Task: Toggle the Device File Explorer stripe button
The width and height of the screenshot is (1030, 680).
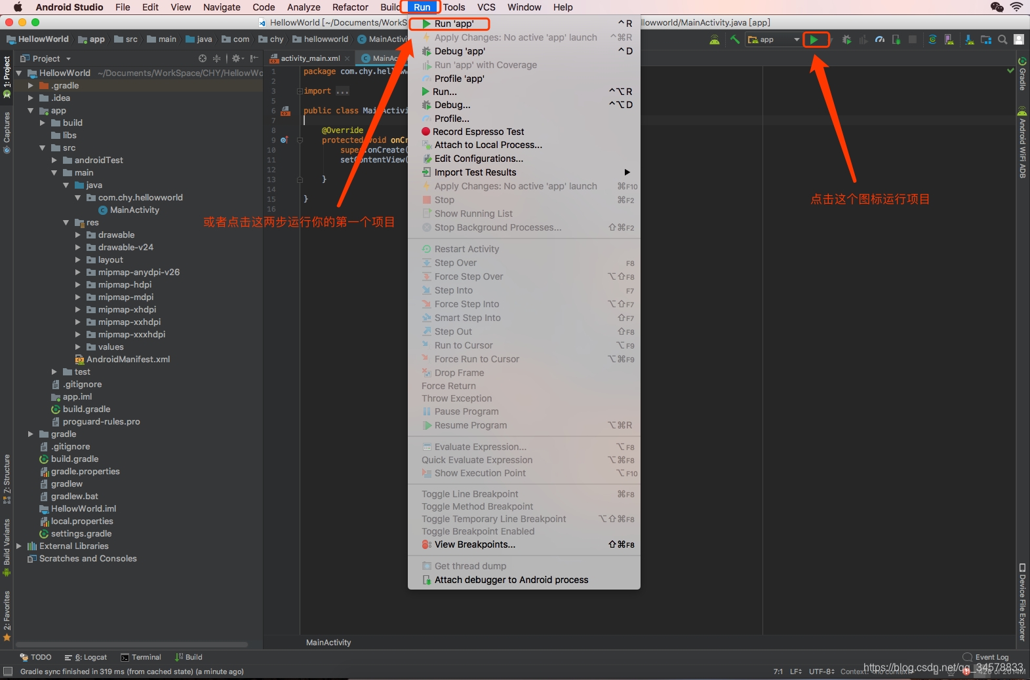Action: click(x=1022, y=602)
